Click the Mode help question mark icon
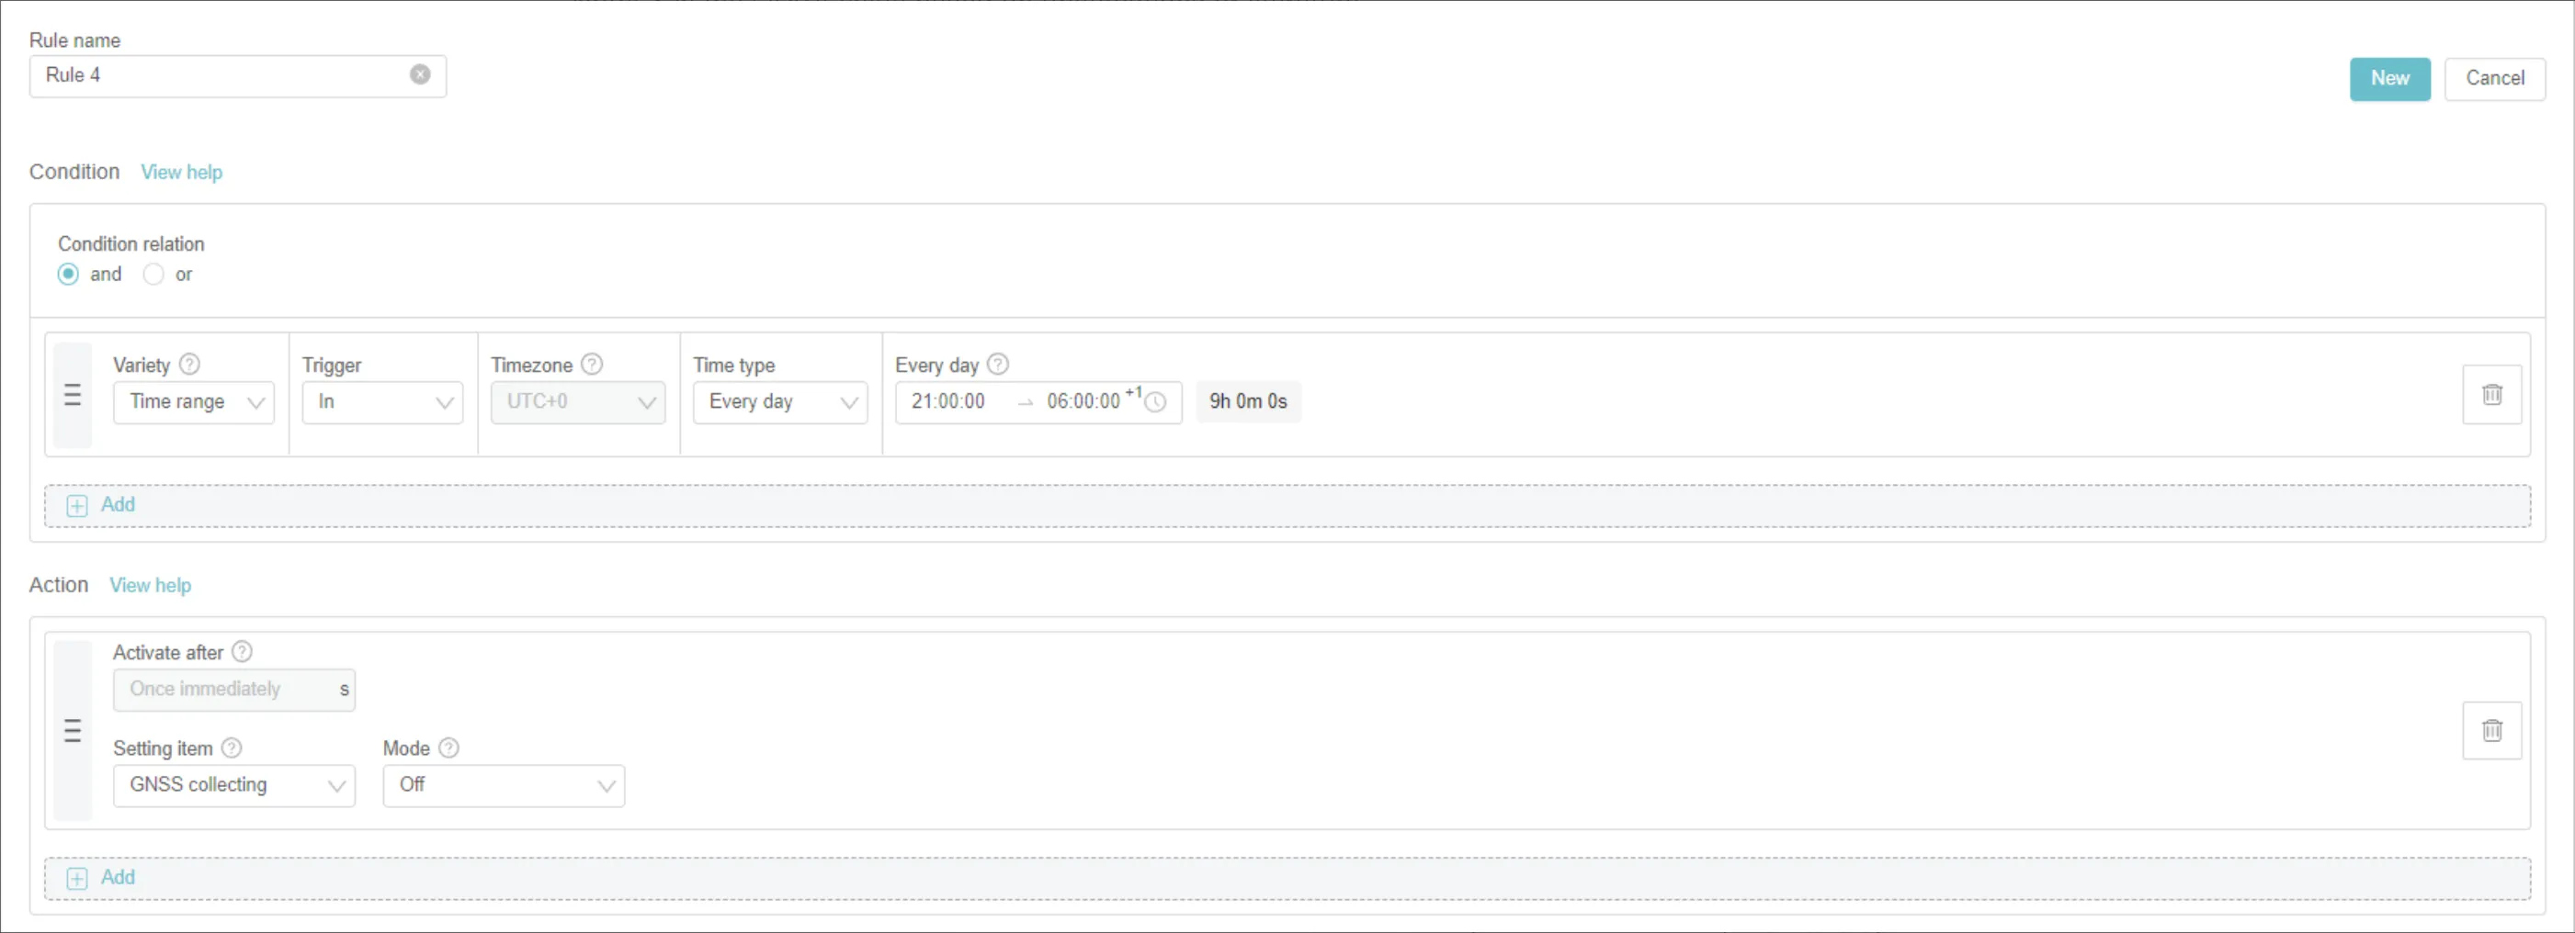This screenshot has height=933, width=2575. pyautogui.click(x=448, y=748)
